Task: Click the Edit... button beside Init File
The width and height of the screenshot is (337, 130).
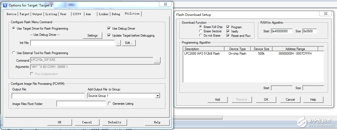Action: [129, 43]
